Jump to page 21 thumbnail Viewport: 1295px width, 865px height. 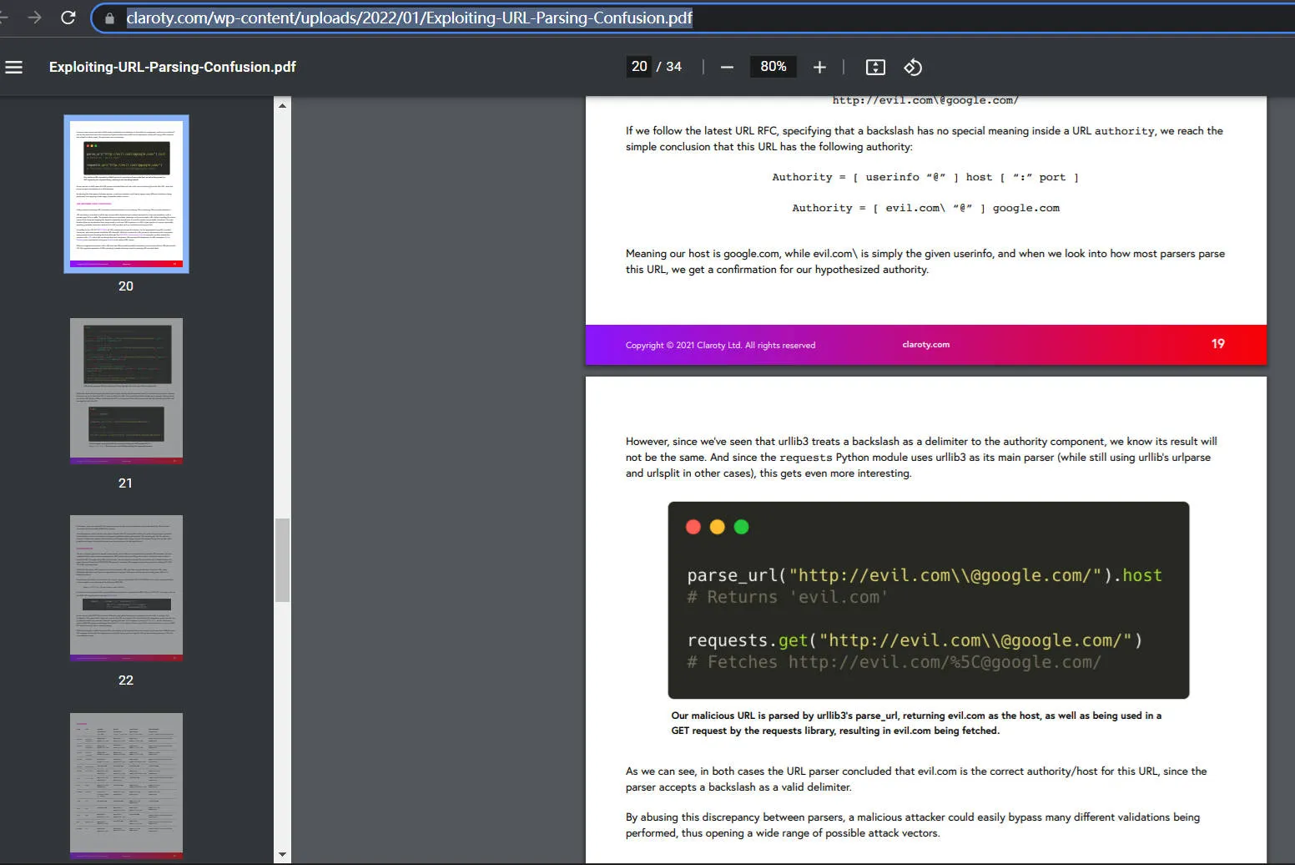(x=126, y=391)
